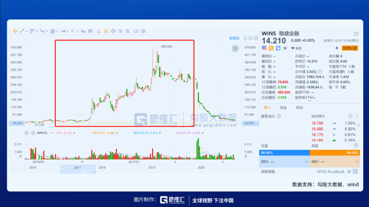Open wave line tool dropdown arrow
369x207 pixels.
point(47,31)
